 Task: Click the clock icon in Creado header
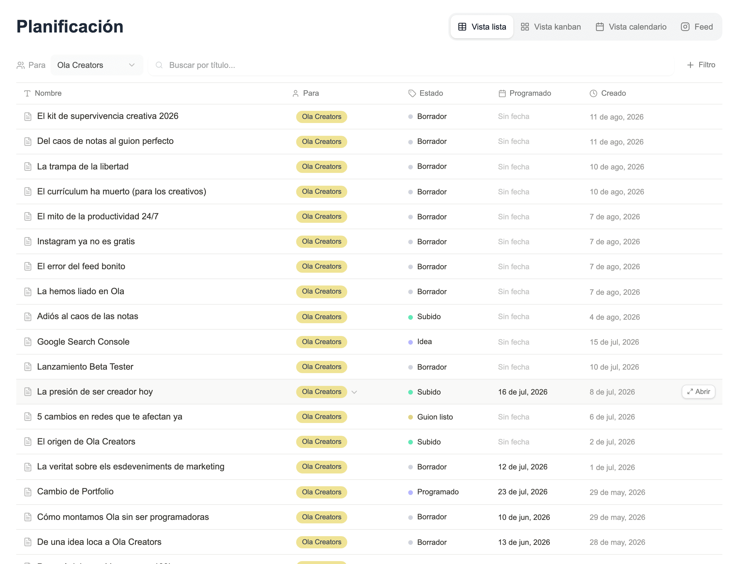click(x=593, y=93)
